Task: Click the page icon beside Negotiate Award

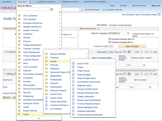Action: point(73,85)
